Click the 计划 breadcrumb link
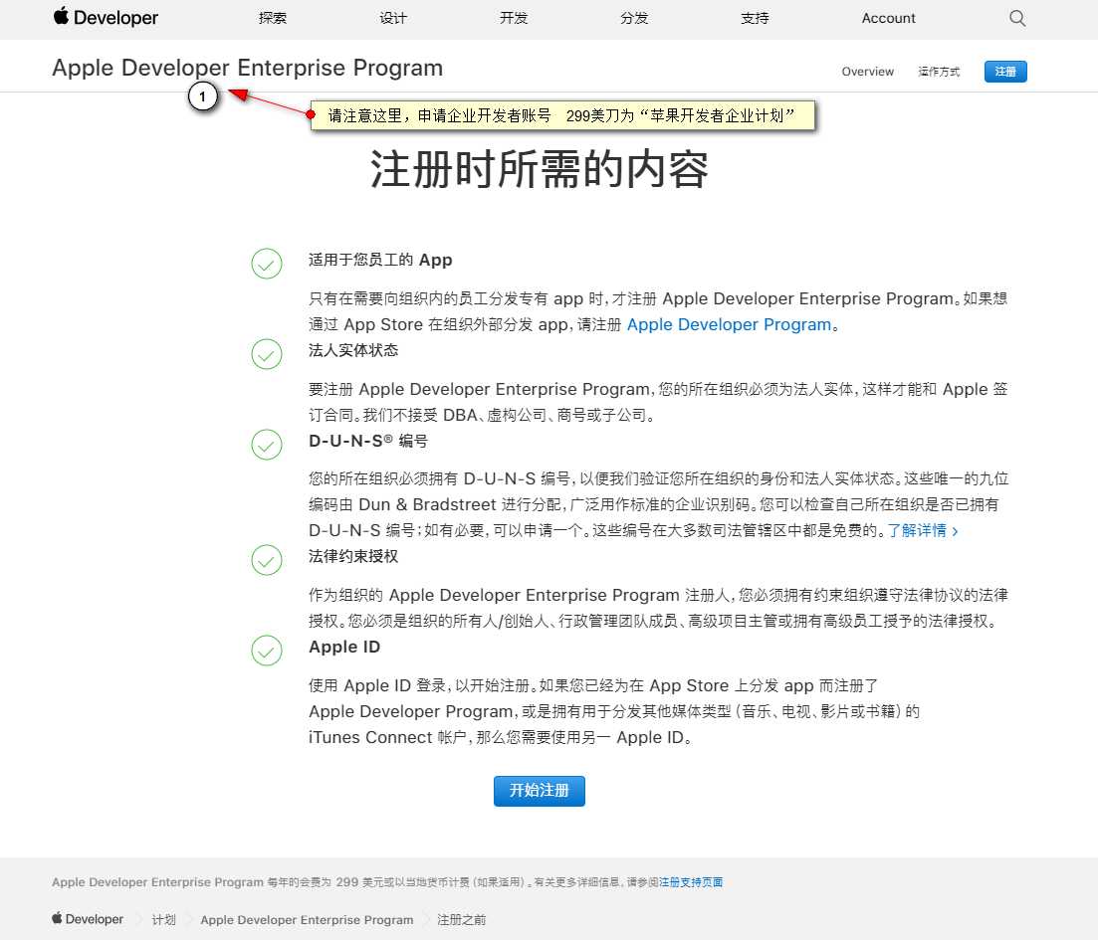 164,920
